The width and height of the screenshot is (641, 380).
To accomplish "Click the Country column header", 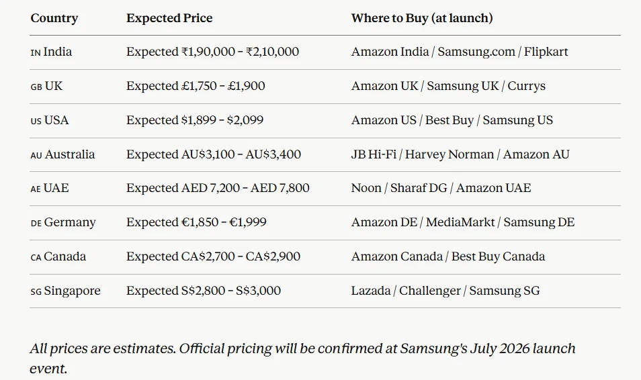I will click(54, 18).
